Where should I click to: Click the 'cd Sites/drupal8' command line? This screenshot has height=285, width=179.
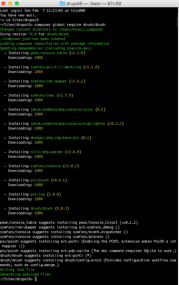coord(22,20)
